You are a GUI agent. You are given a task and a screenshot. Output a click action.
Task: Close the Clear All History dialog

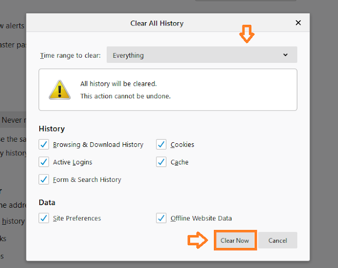pos(298,23)
